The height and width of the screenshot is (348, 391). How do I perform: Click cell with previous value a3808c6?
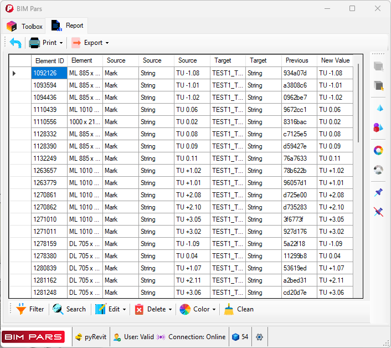click(x=299, y=85)
